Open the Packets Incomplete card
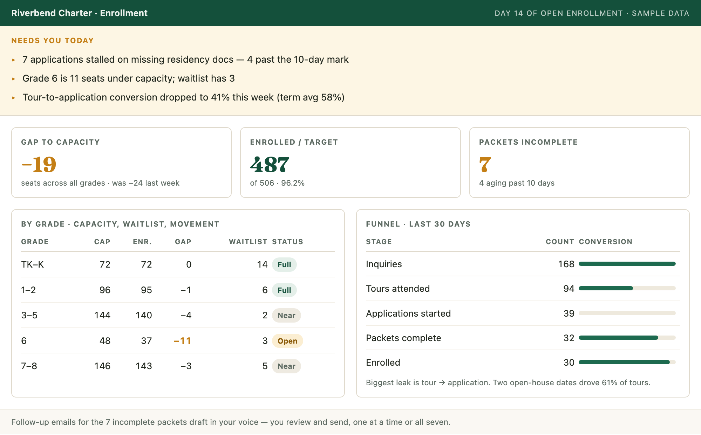701x435 pixels. [x=579, y=163]
